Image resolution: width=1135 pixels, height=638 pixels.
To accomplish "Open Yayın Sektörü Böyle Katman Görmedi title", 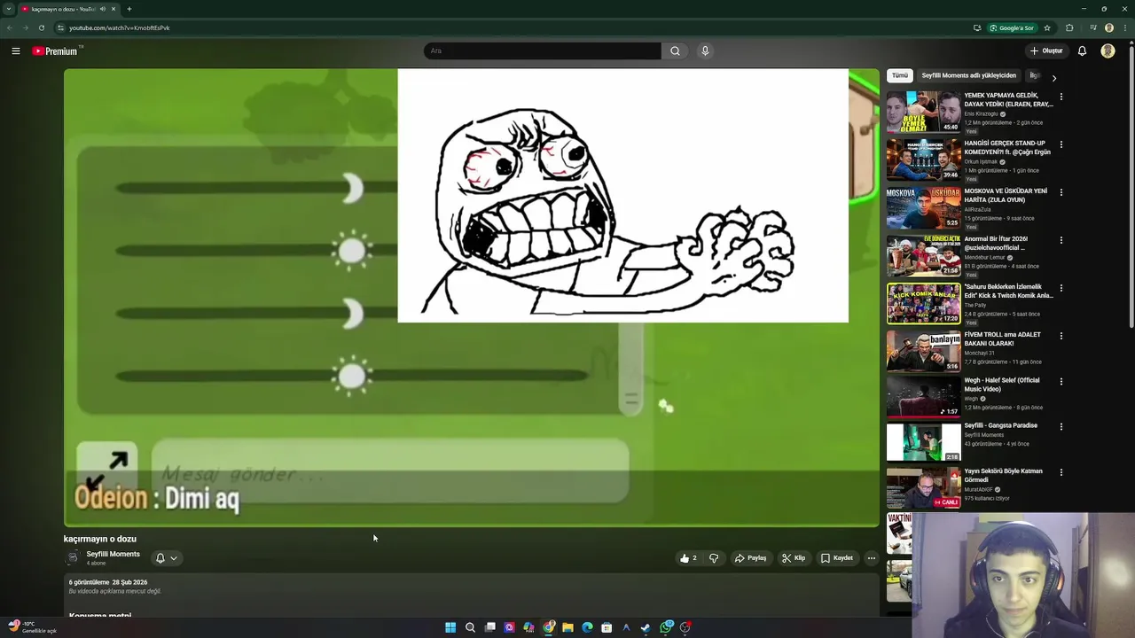I will (1003, 476).
